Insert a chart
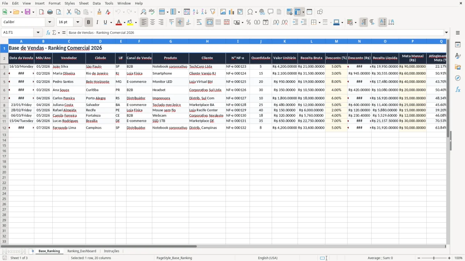Viewport: 465px width, 261px height. click(x=232, y=12)
